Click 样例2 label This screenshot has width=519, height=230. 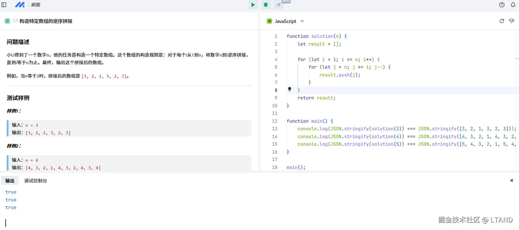[14, 146]
